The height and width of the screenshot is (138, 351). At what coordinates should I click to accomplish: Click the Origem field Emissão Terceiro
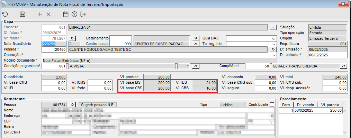point(327,38)
